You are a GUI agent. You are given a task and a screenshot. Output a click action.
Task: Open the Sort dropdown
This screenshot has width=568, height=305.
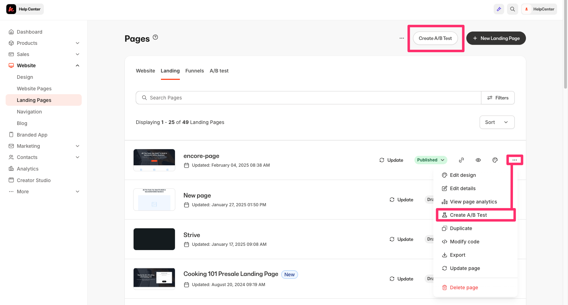[497, 122]
